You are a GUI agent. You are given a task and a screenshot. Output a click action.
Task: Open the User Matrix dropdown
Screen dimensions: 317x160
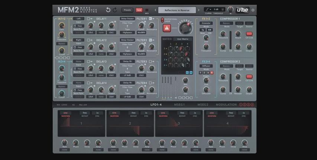[182, 39]
